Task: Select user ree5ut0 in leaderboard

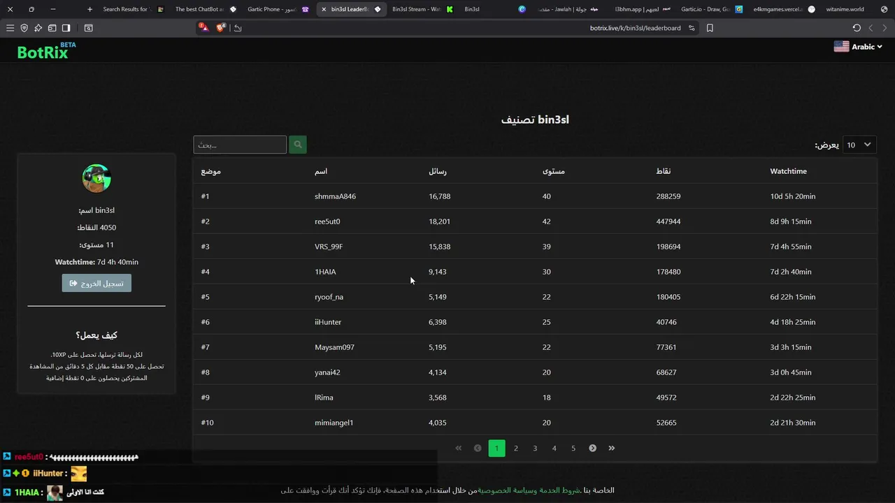Action: (327, 221)
